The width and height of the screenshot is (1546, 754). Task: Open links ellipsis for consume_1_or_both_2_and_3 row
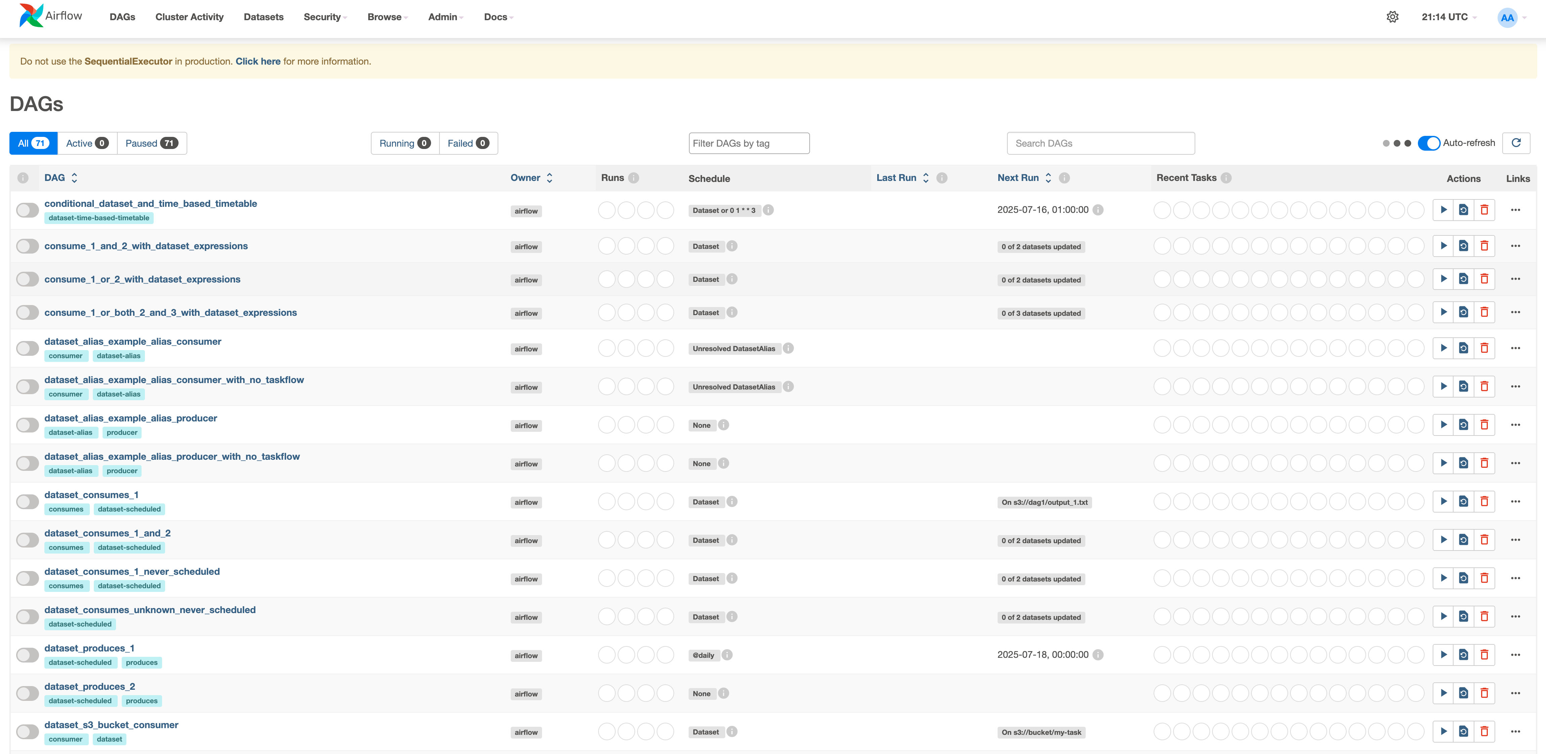click(1515, 312)
